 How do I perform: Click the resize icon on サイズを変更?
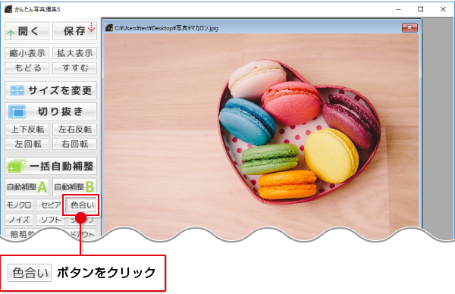pyautogui.click(x=17, y=90)
